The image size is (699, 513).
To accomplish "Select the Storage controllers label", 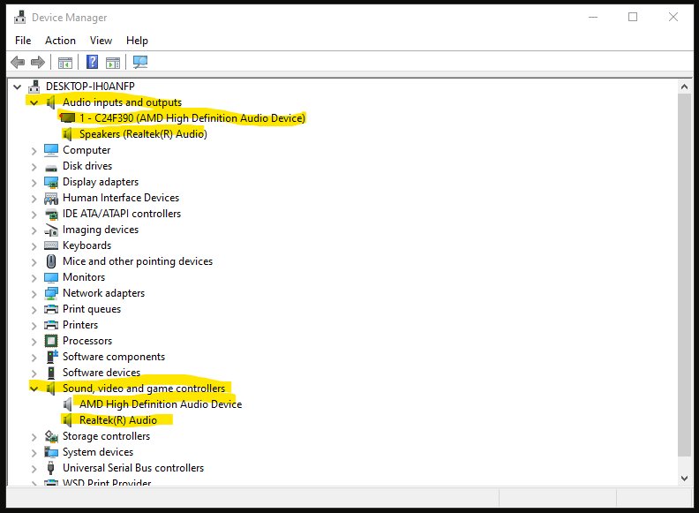I will point(107,436).
